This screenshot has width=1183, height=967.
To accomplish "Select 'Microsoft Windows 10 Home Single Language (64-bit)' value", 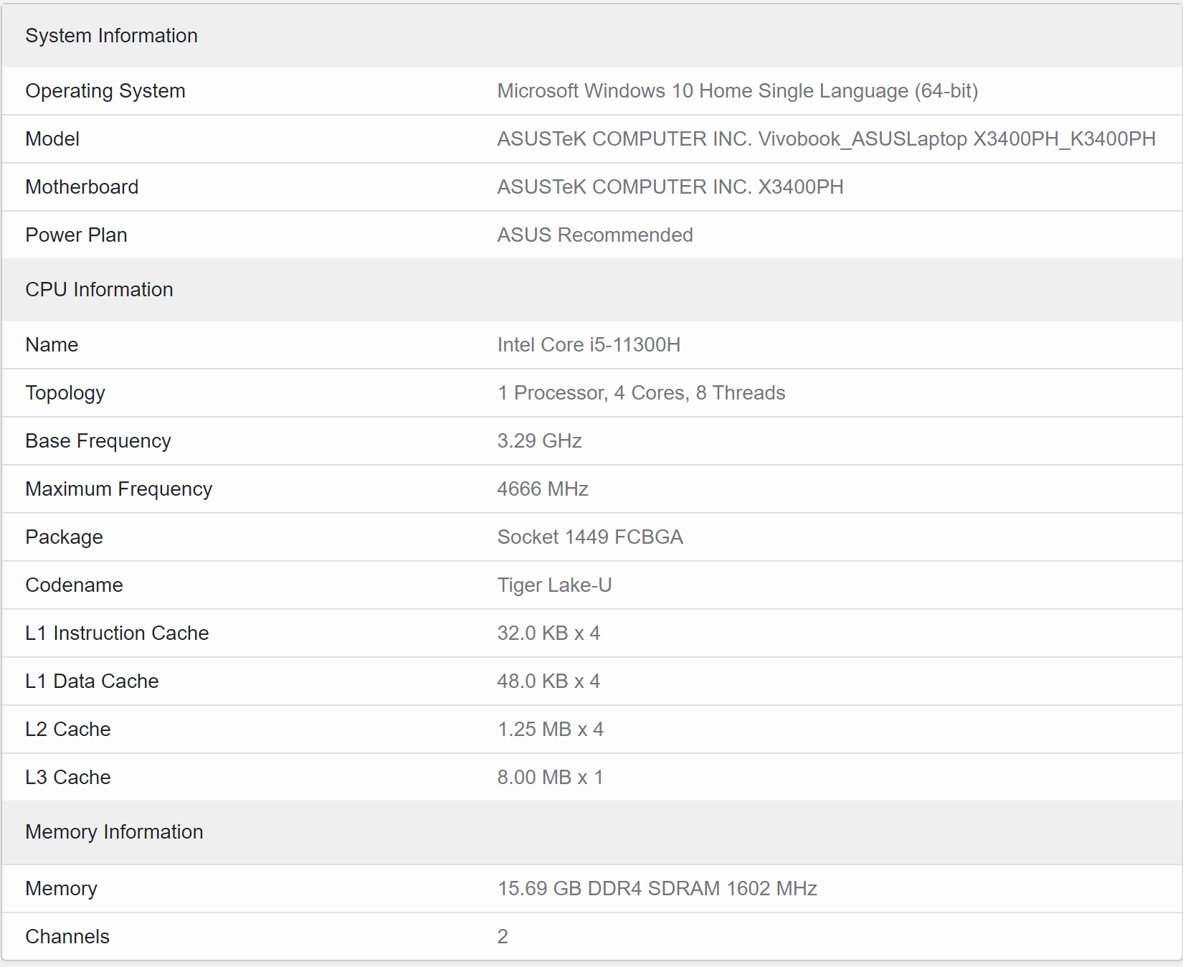I will point(738,91).
